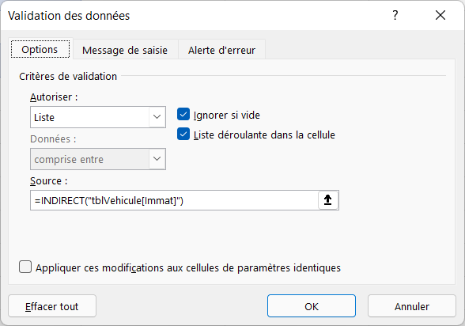Switch to the Alerte d'erreur tab
465x326 pixels.
221,50
